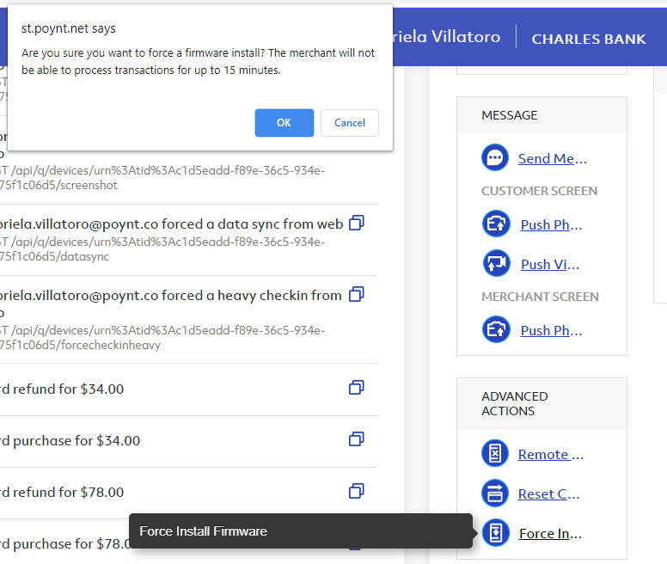Click the MERCHANT SCREEN label
The height and width of the screenshot is (564, 667).
point(540,297)
